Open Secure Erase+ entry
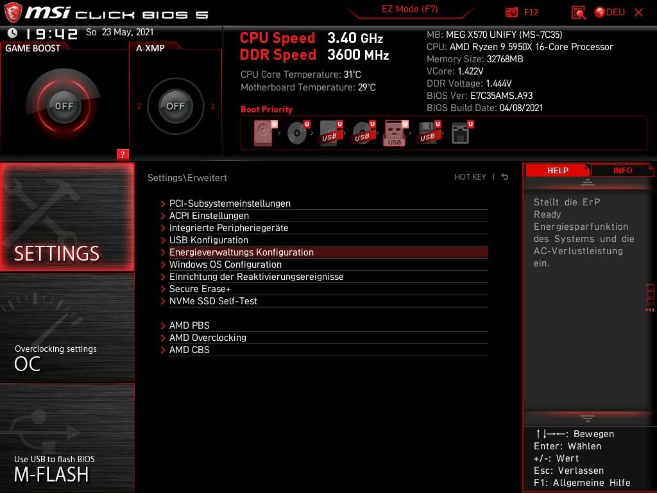 324,288
